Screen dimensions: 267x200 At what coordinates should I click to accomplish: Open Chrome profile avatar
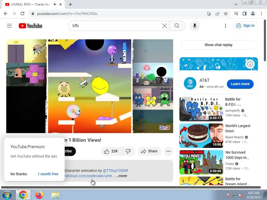(x=253, y=14)
